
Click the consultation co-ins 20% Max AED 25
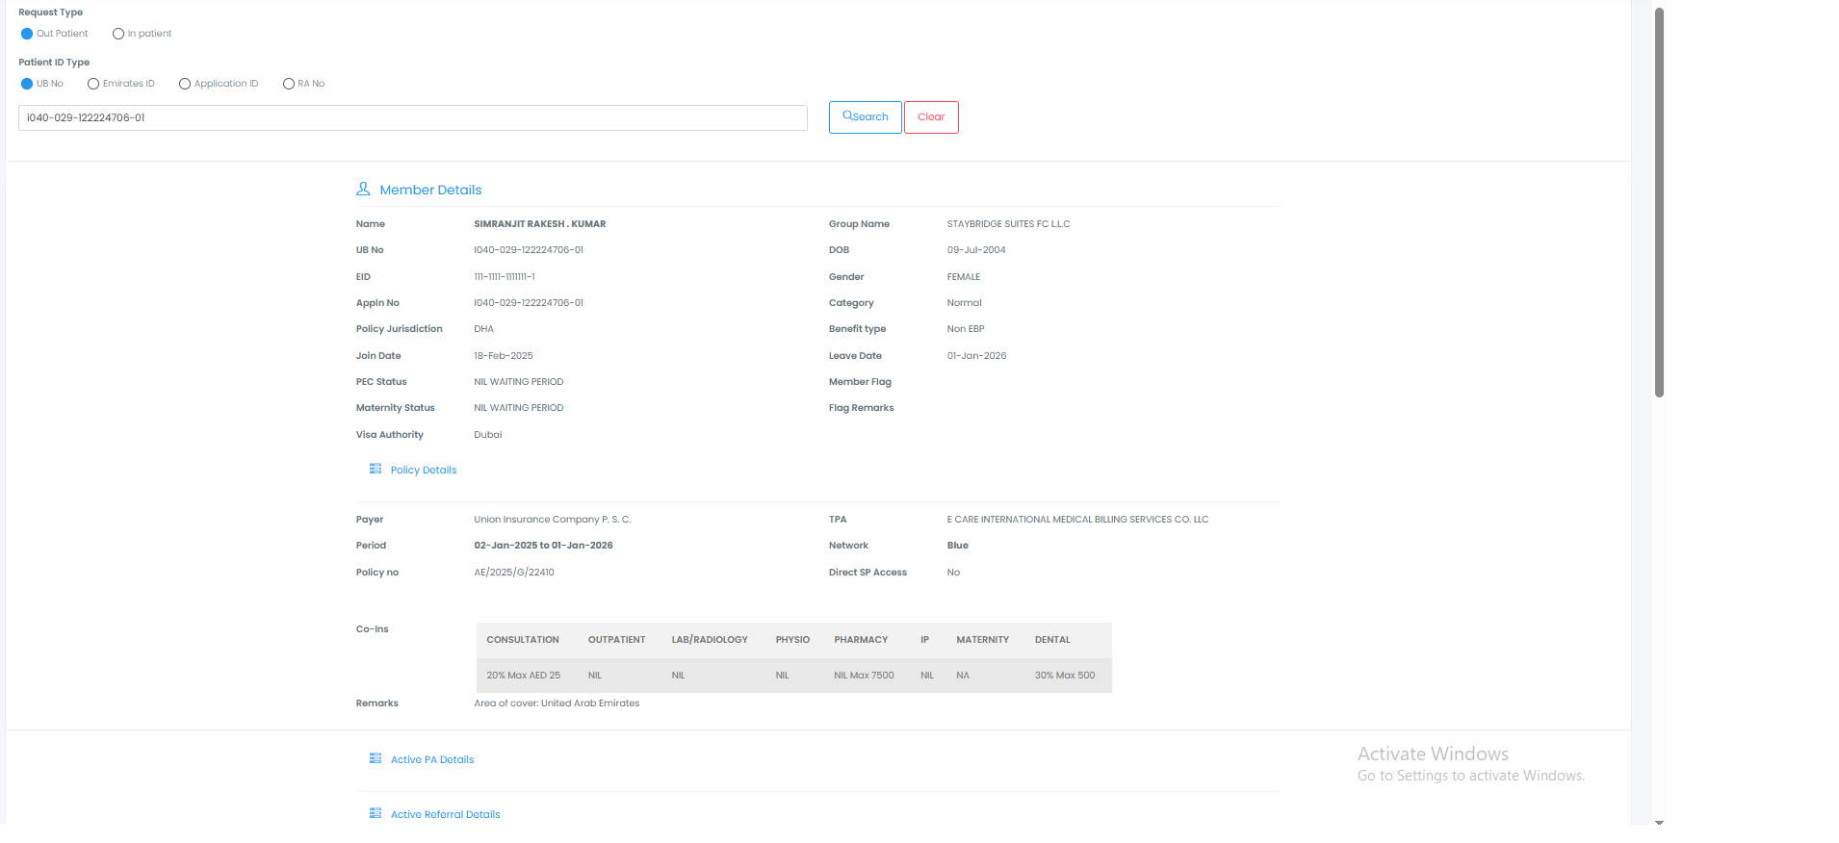(523, 676)
